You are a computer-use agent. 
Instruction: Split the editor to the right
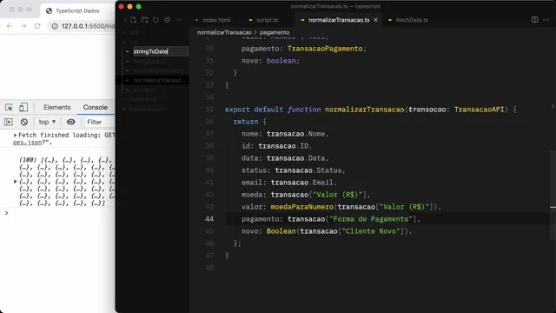coord(535,20)
